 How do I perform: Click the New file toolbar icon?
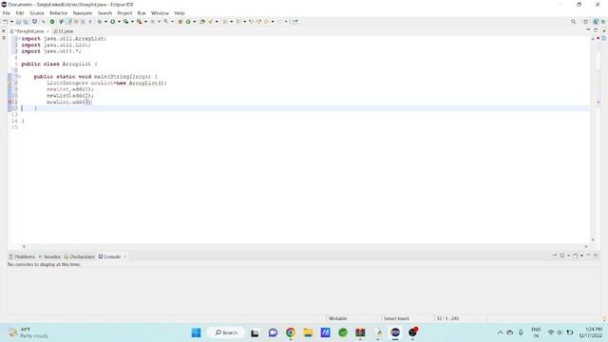coord(5,22)
